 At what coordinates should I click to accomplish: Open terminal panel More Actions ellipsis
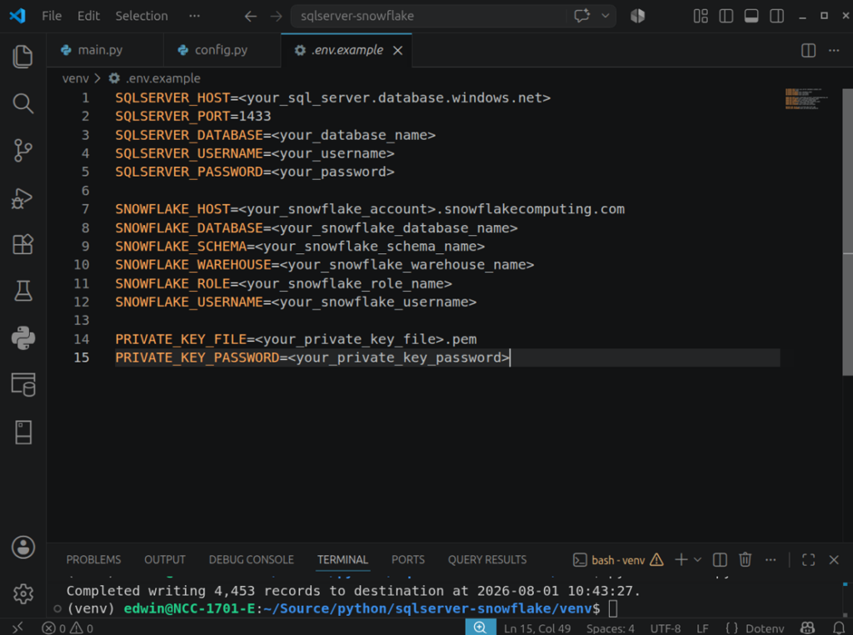click(771, 559)
